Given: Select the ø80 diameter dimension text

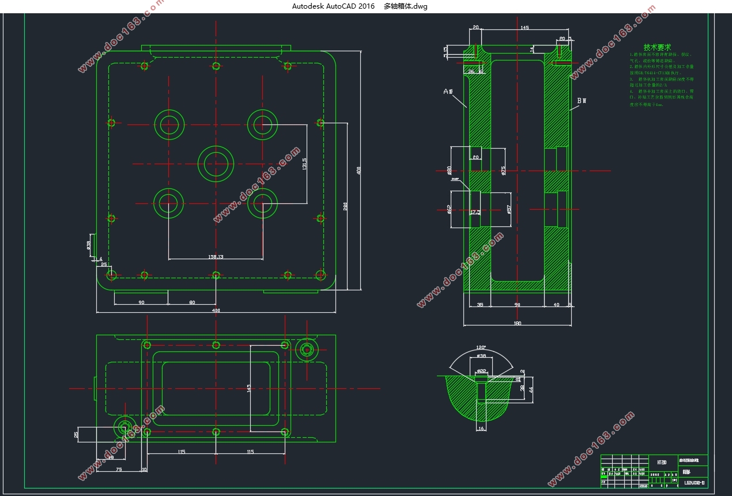Looking at the screenshot, I should [x=448, y=171].
